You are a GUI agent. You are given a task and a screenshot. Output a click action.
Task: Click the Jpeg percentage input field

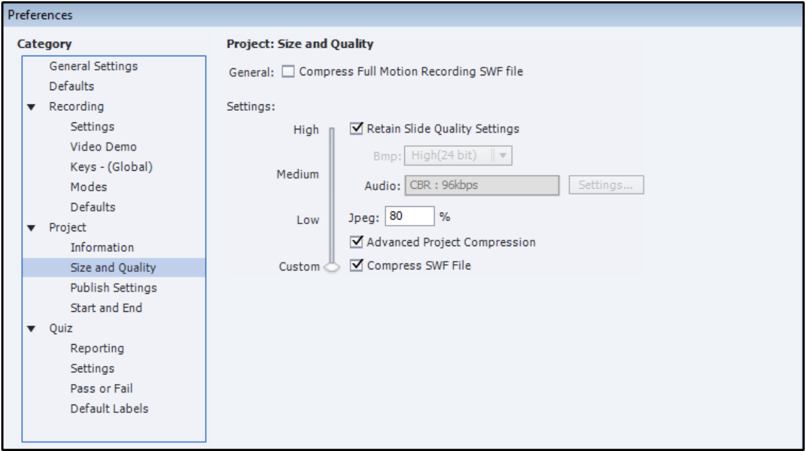[x=410, y=216]
